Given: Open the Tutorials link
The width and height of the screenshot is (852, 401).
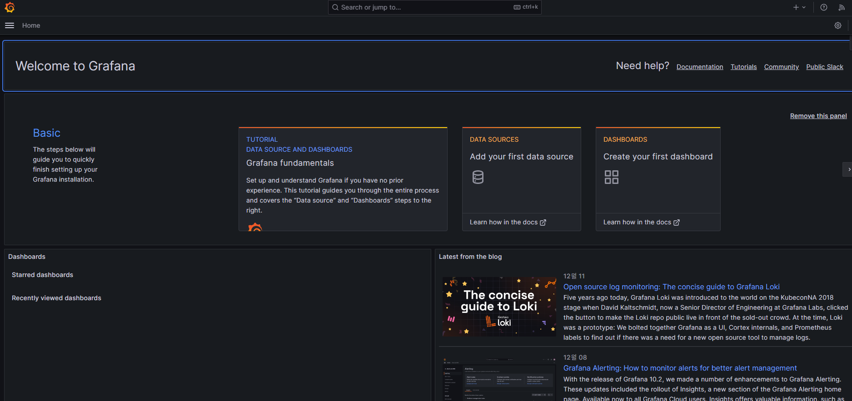Looking at the screenshot, I should tap(743, 67).
